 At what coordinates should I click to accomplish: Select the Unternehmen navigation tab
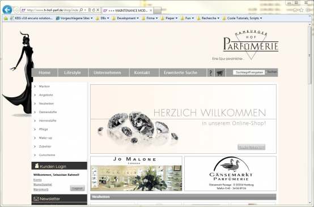(x=107, y=73)
